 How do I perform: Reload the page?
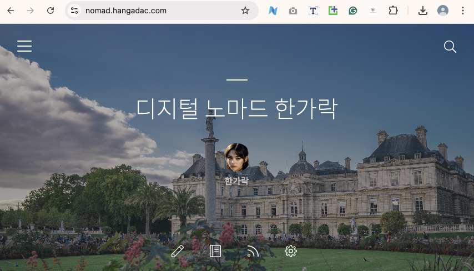tap(51, 11)
